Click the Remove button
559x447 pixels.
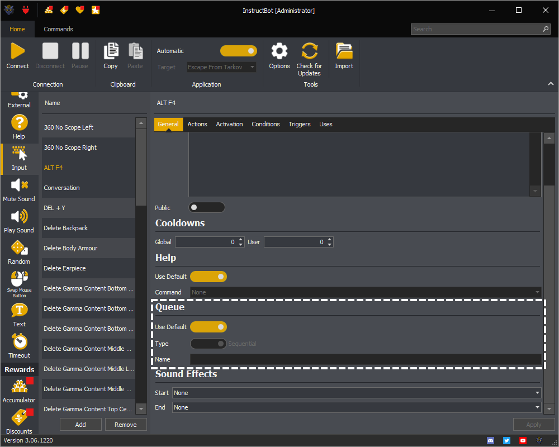tap(125, 425)
